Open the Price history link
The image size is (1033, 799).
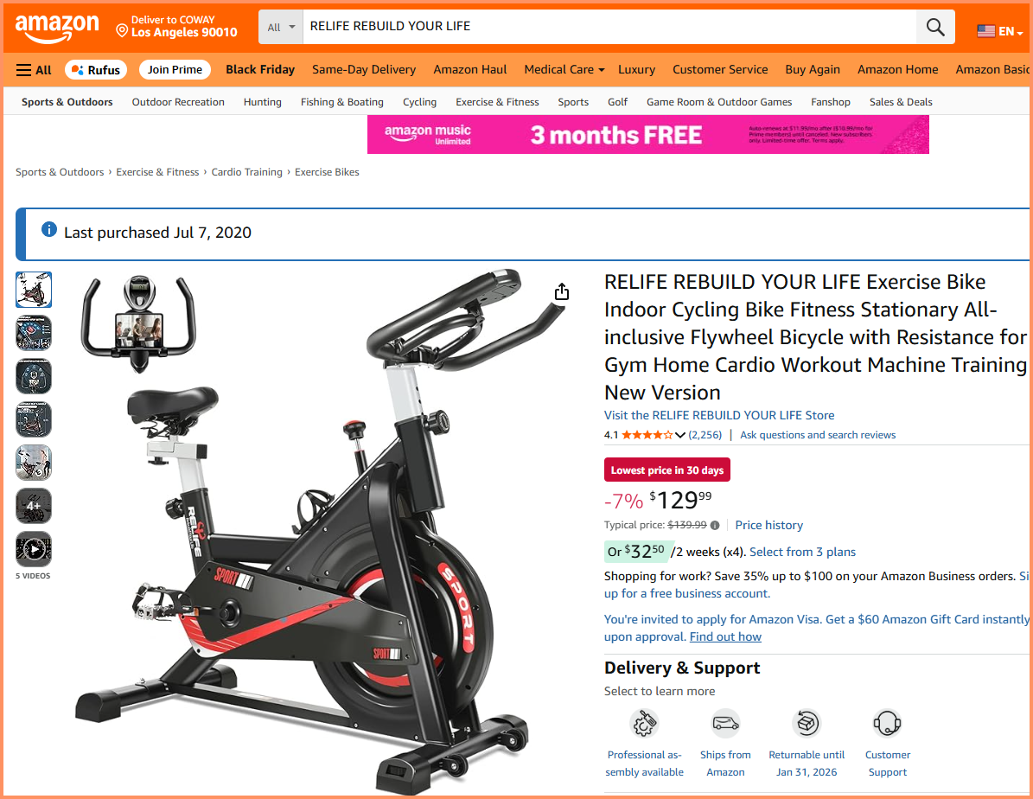click(768, 526)
